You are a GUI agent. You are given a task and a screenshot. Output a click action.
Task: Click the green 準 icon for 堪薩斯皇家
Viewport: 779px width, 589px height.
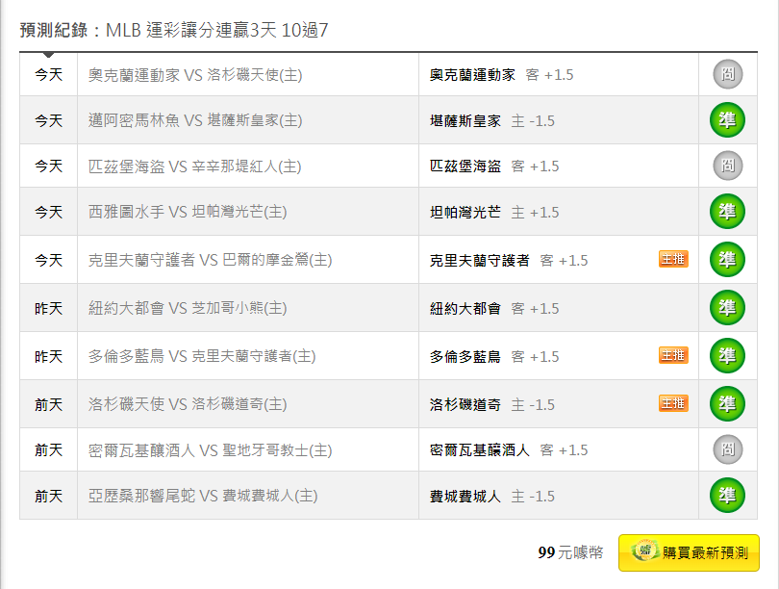click(727, 120)
